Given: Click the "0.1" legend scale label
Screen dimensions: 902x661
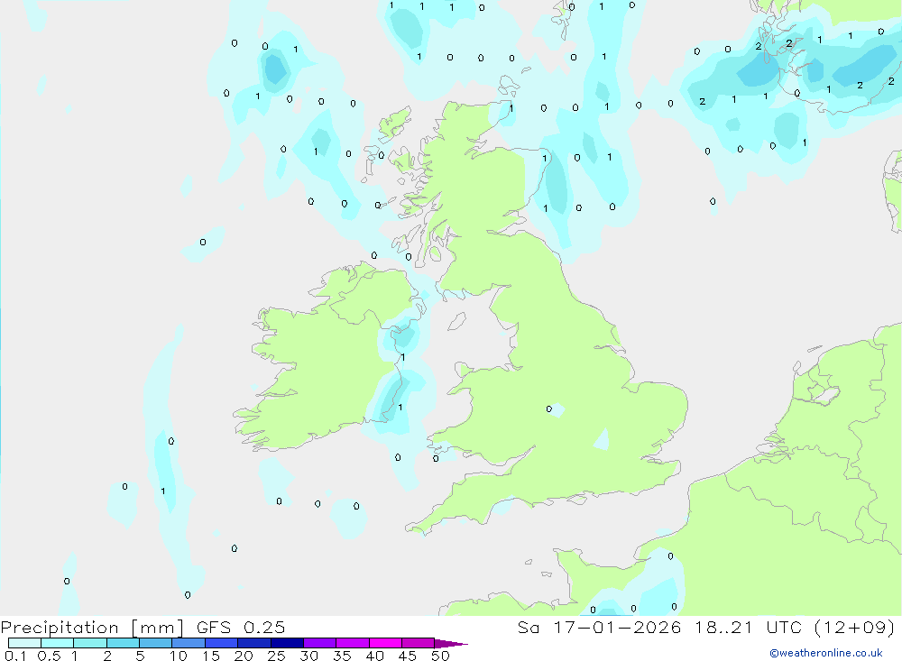Looking at the screenshot, I should pos(15,656).
